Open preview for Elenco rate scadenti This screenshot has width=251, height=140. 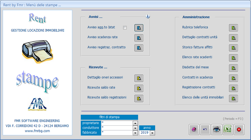click(233, 58)
